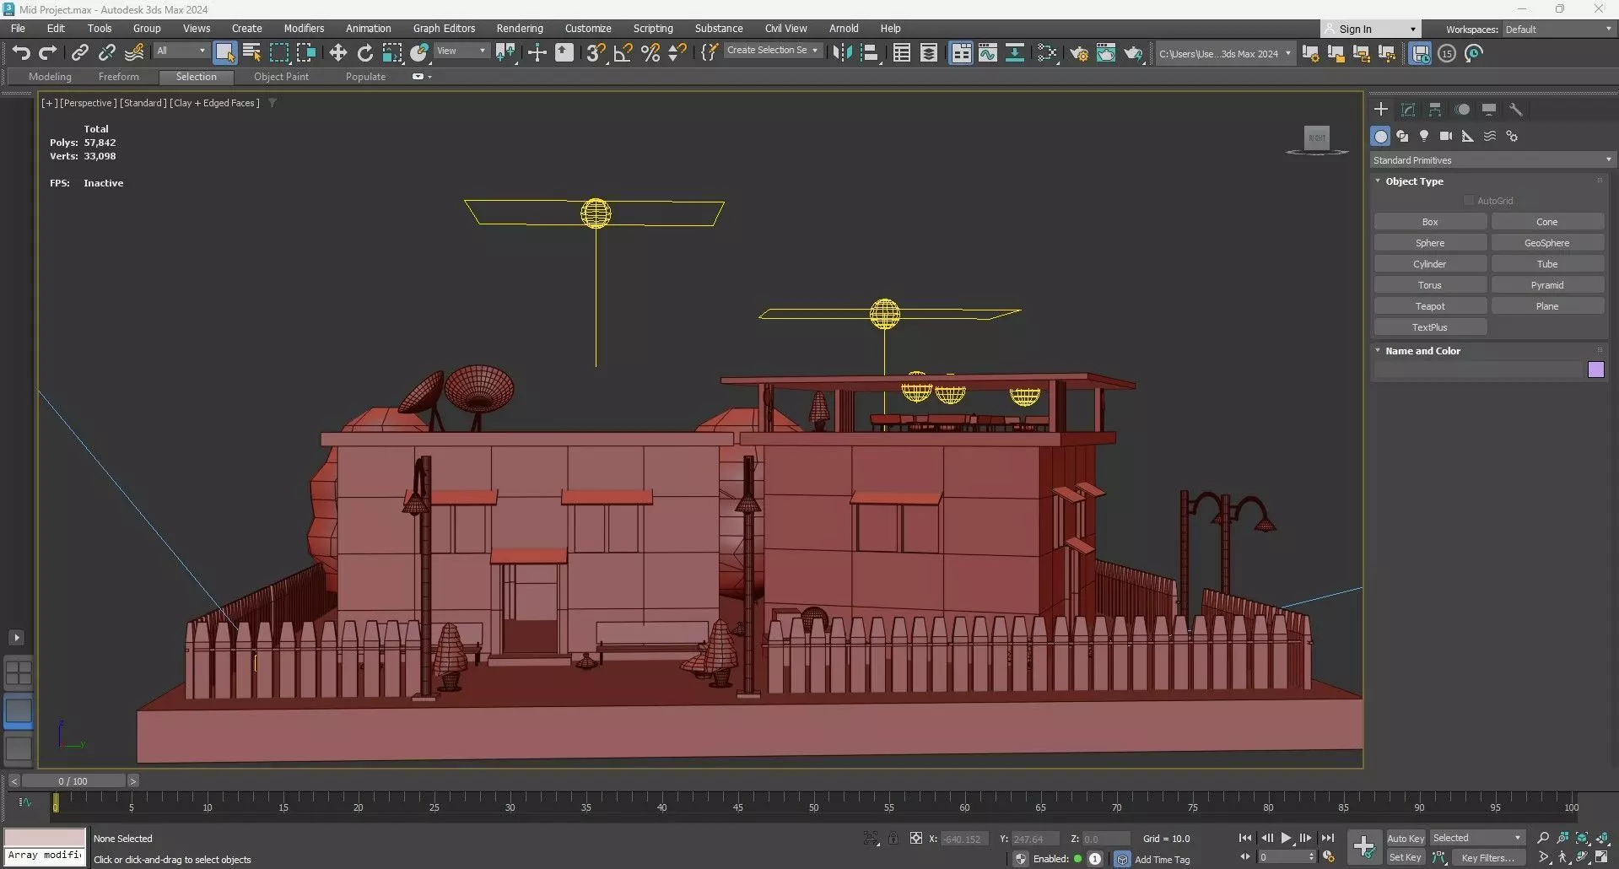
Task: Activate the Select and Rotate tool
Action: tap(364, 53)
